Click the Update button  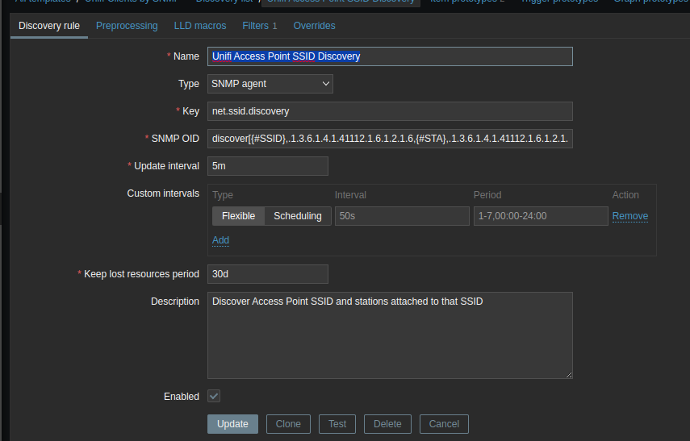[232, 424]
